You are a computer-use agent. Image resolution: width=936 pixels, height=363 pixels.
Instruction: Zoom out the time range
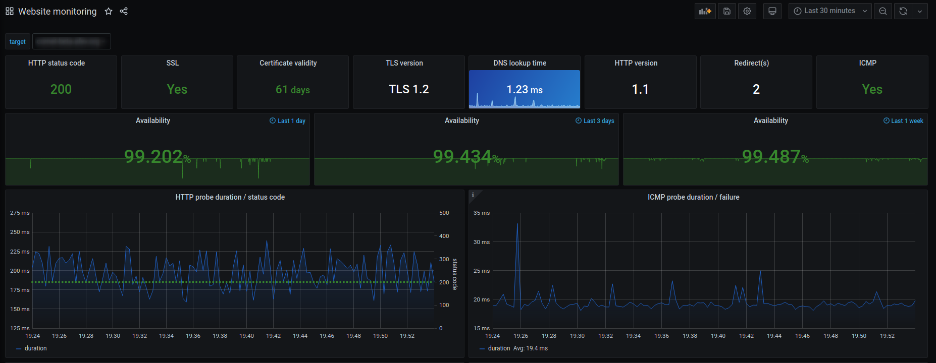(883, 11)
